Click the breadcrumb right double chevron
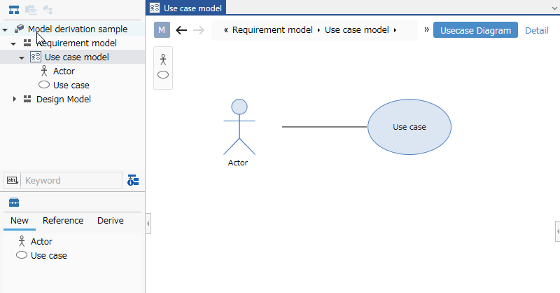Screen dimensions: 560x293 426,29
